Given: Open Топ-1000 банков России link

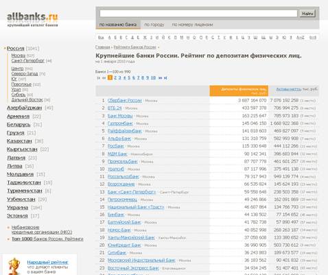Looking at the screenshot, I should [x=47, y=239].
